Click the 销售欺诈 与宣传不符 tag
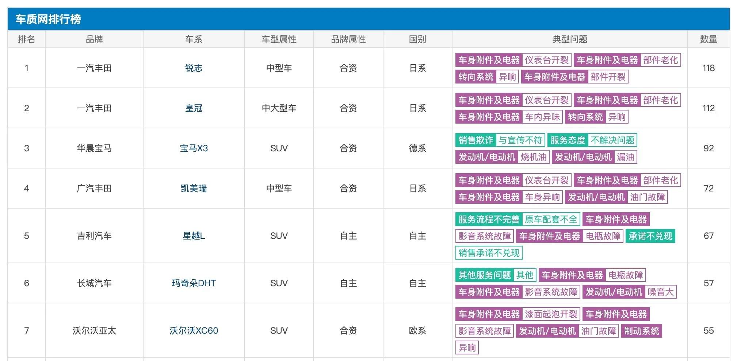 (x=500, y=140)
